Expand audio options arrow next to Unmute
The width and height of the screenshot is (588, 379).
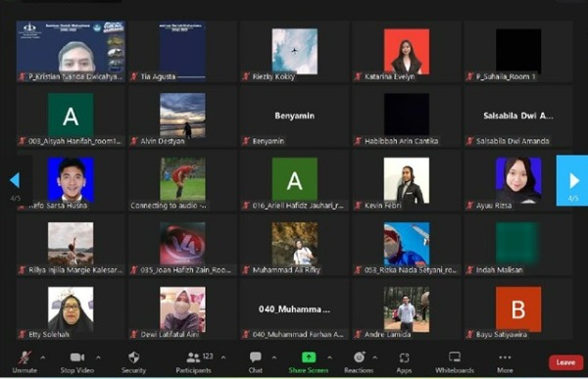(43, 357)
